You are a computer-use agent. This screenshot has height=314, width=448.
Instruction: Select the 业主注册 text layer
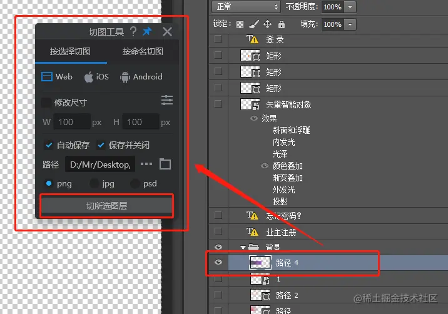(x=281, y=232)
